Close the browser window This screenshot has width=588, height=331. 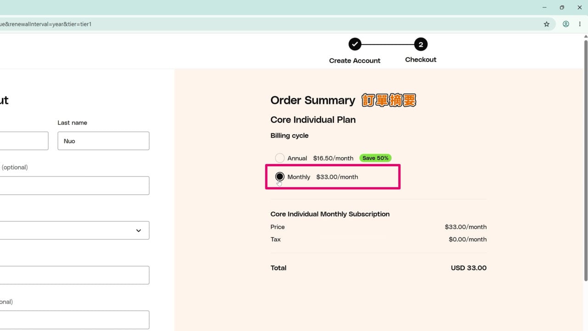(579, 7)
